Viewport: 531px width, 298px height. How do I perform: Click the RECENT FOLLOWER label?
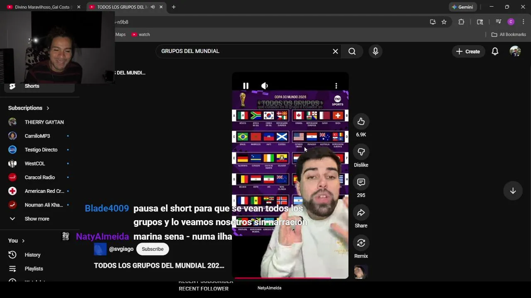pos(203,289)
